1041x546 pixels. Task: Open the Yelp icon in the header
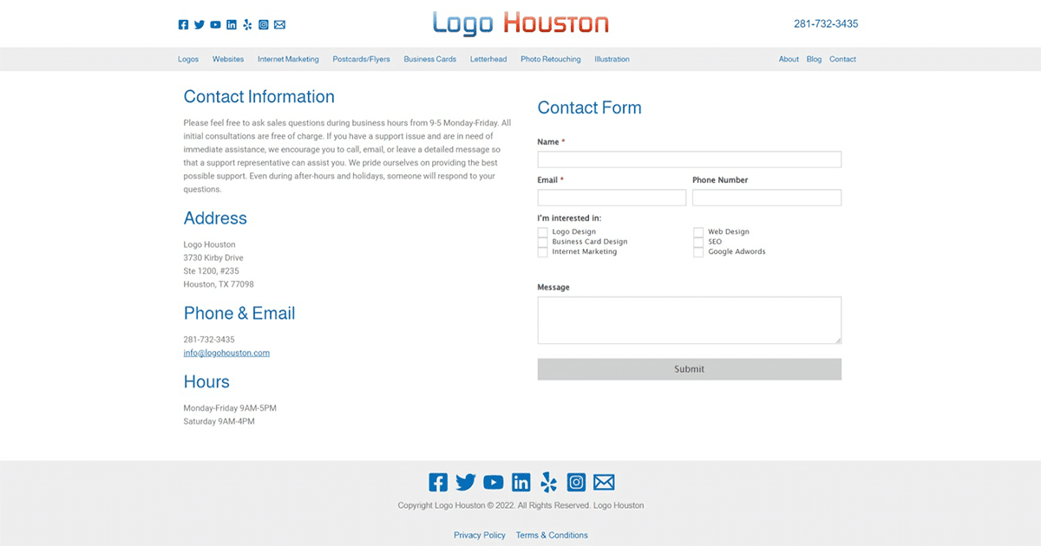pos(246,24)
